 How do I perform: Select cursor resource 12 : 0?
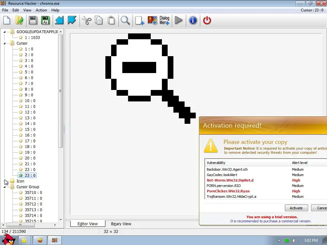pos(30,112)
